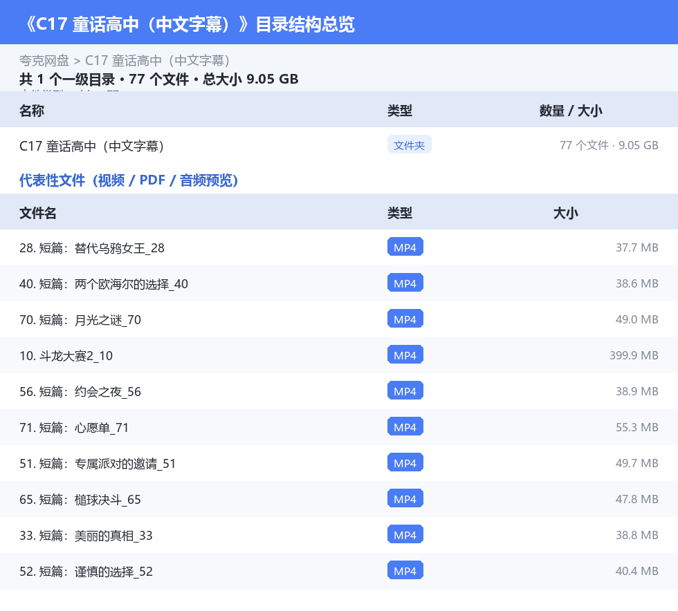The image size is (678, 611).
Task: Select the 40.4 MB size value
Action: pyautogui.click(x=637, y=570)
